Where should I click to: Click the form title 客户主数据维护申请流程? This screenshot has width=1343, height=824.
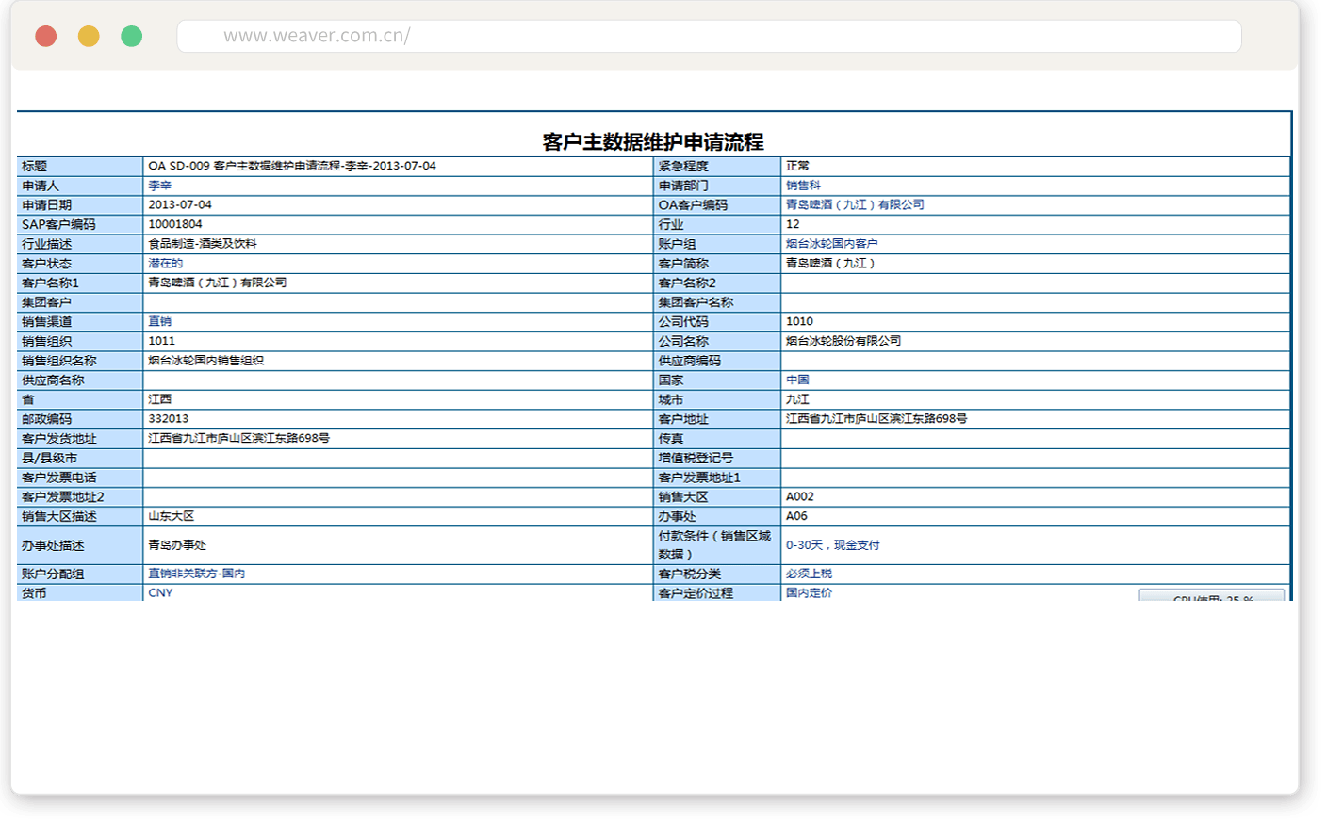pos(652,142)
